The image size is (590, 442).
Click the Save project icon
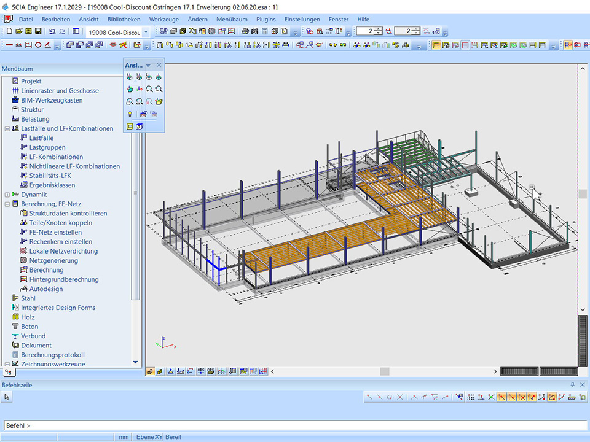click(38, 31)
